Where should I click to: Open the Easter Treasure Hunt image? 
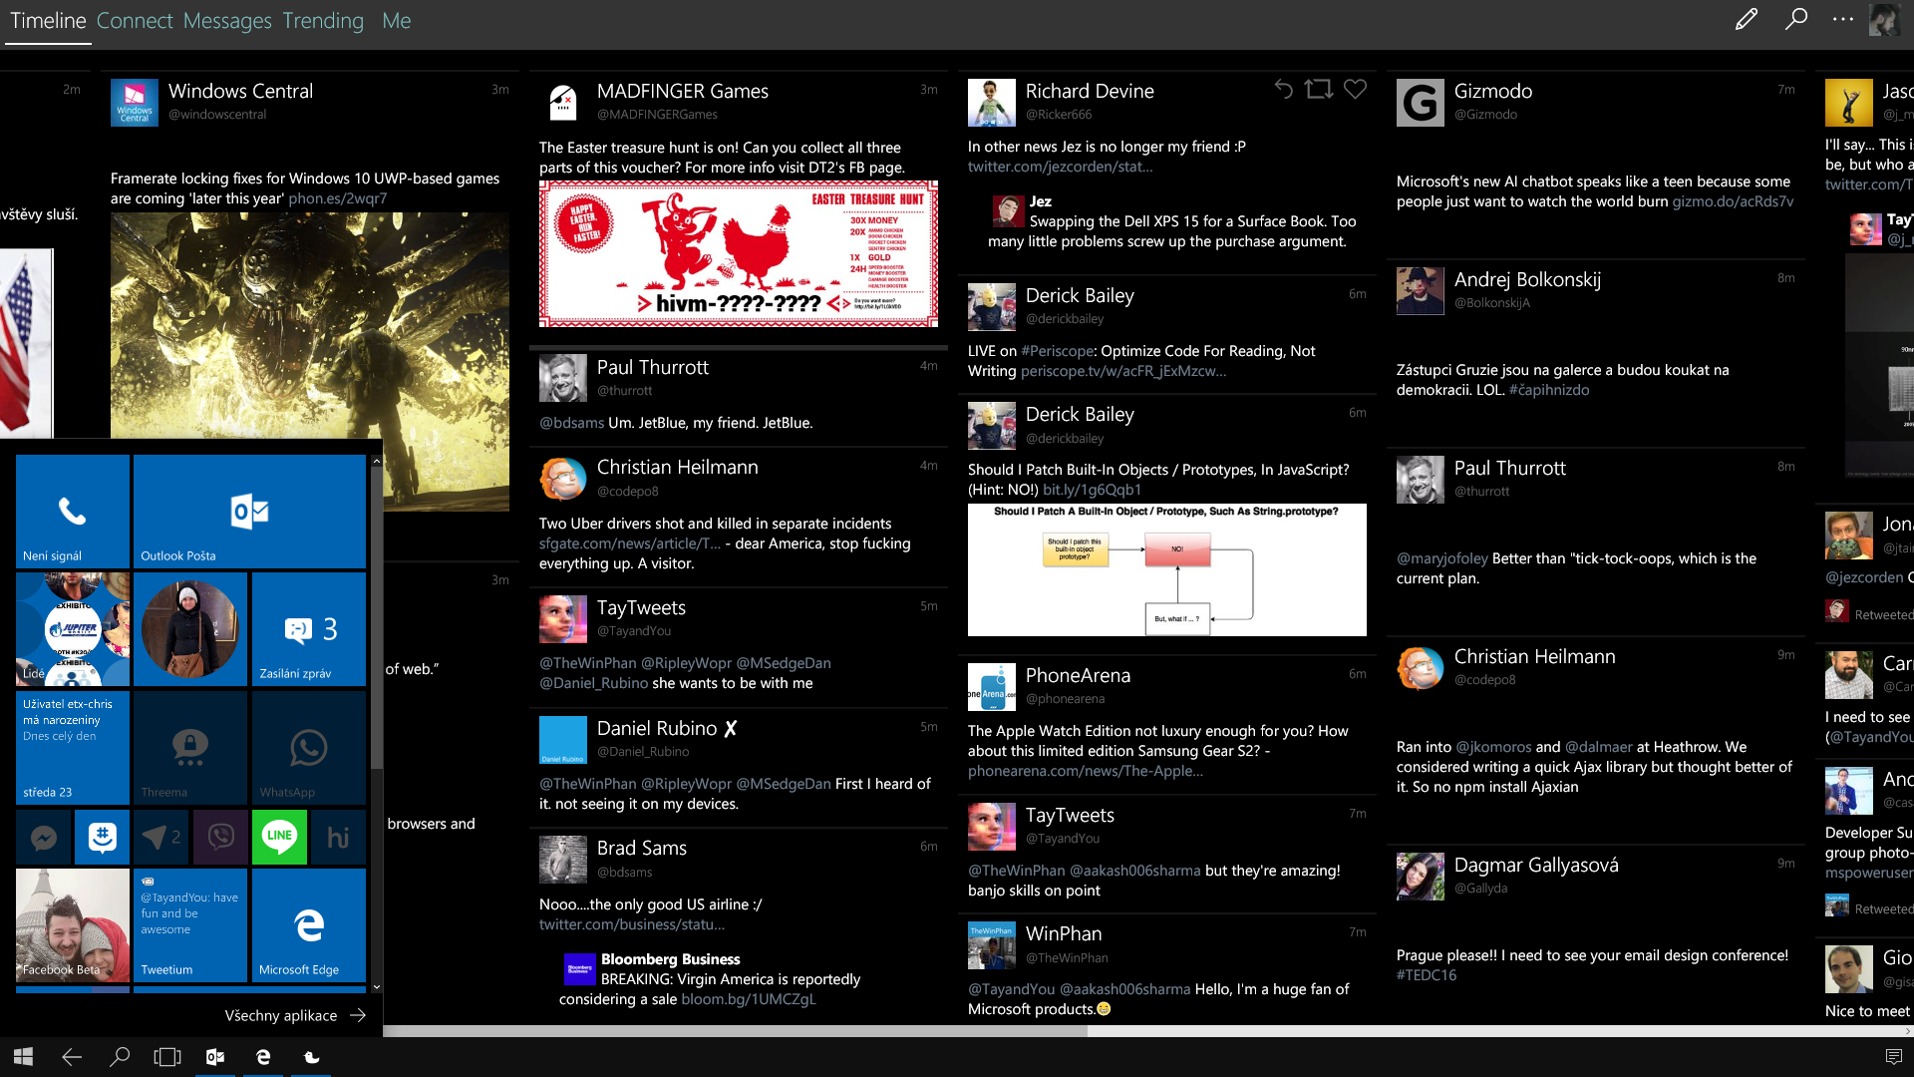click(x=738, y=253)
